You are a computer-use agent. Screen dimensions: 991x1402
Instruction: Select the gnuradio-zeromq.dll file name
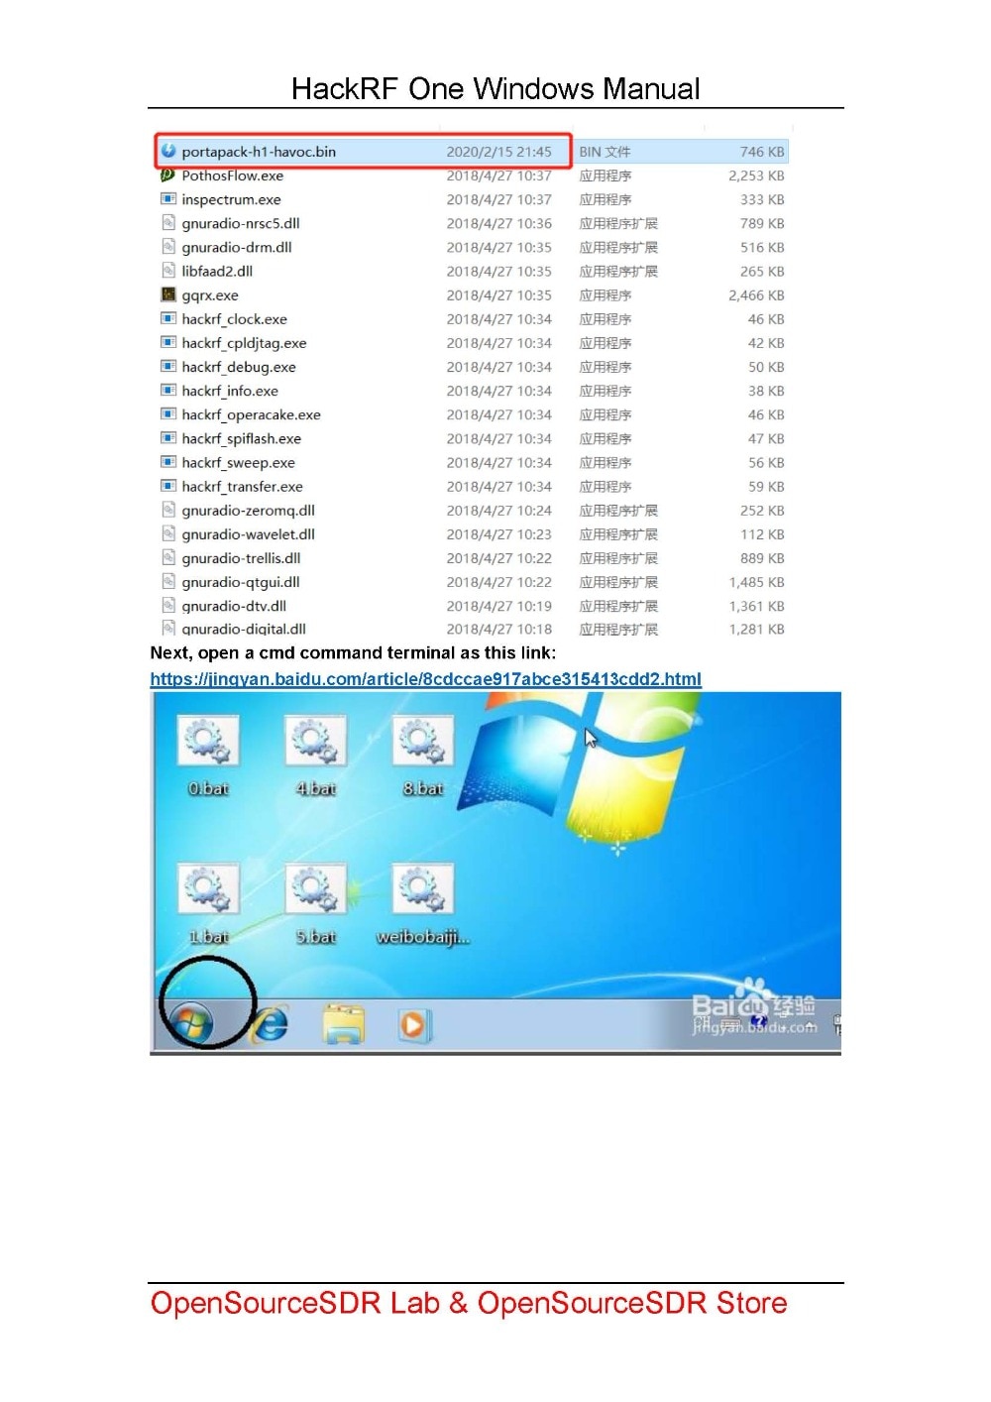(x=248, y=511)
